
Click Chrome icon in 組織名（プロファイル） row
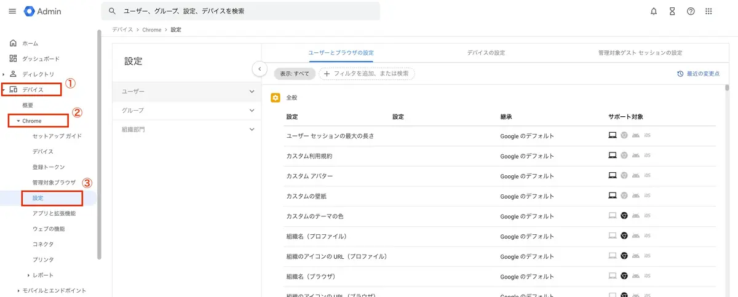[x=624, y=236]
